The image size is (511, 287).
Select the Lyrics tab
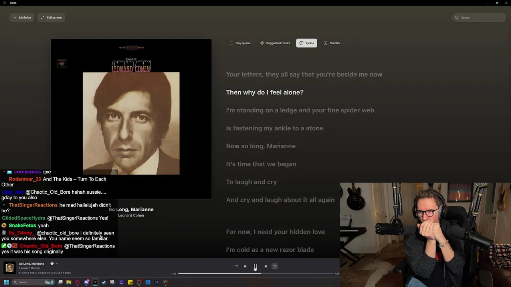307,43
